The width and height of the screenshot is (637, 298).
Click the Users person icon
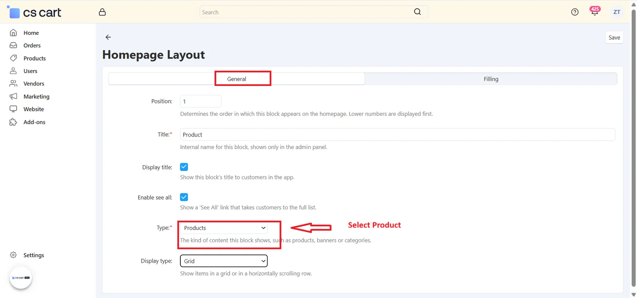point(13,71)
